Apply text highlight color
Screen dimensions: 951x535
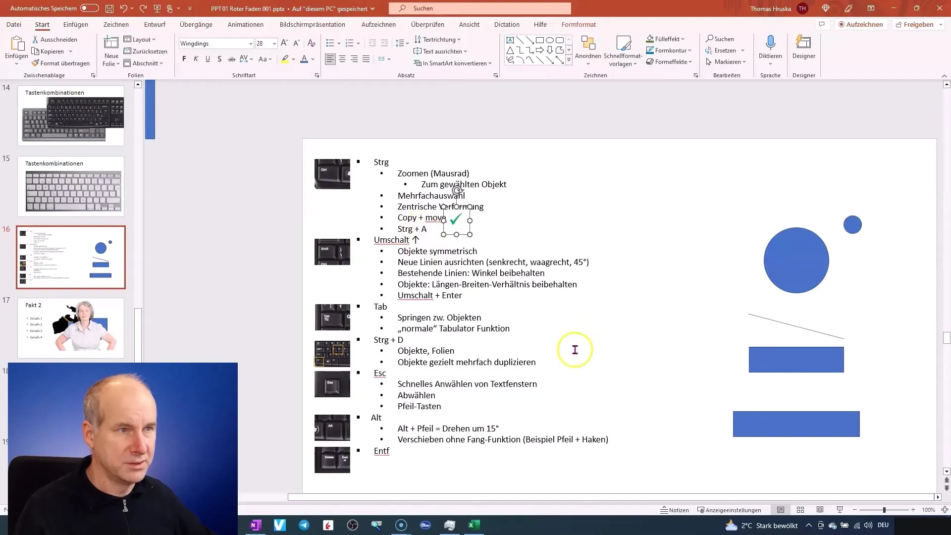[x=285, y=59]
